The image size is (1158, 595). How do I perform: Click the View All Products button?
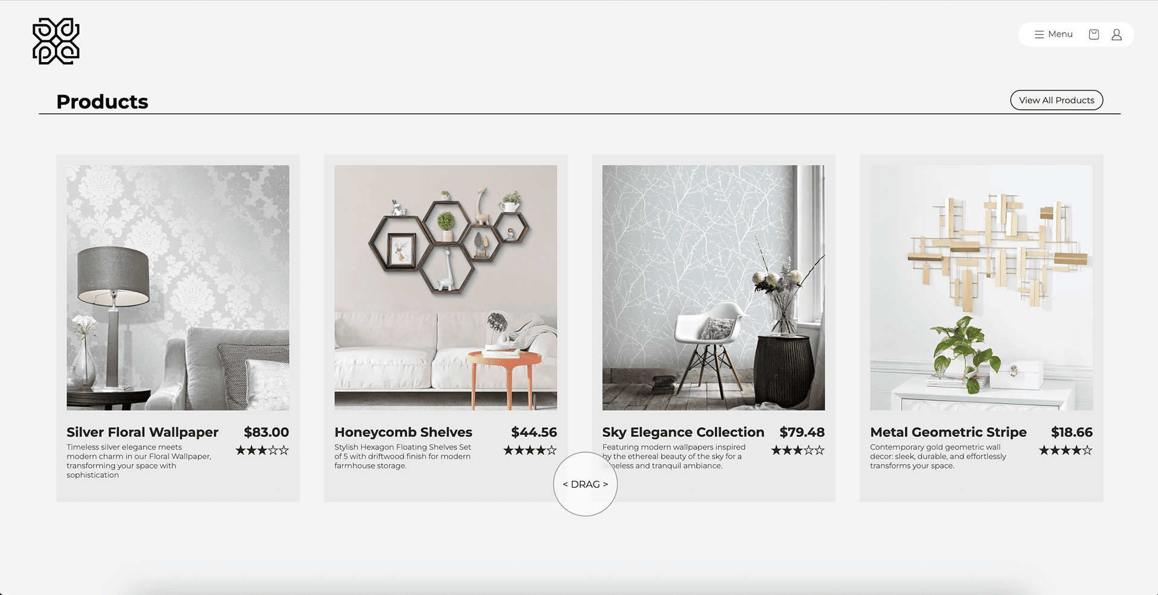coord(1057,100)
